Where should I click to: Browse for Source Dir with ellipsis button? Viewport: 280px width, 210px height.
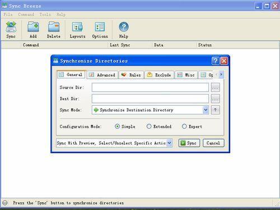(215, 87)
